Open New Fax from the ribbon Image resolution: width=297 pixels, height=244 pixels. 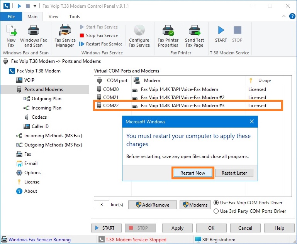click(x=11, y=36)
